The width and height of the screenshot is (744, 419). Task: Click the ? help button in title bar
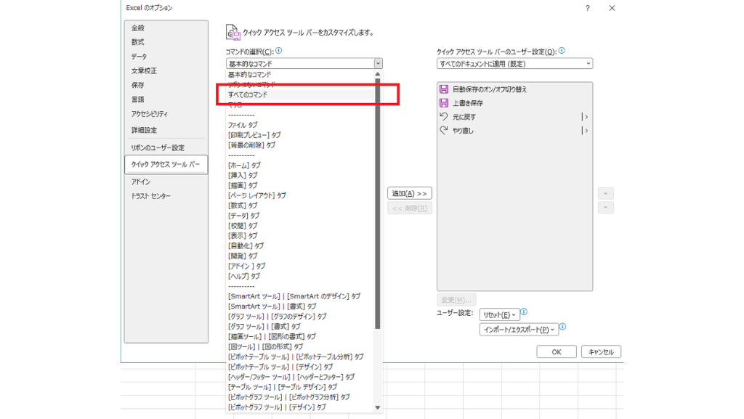pos(587,8)
